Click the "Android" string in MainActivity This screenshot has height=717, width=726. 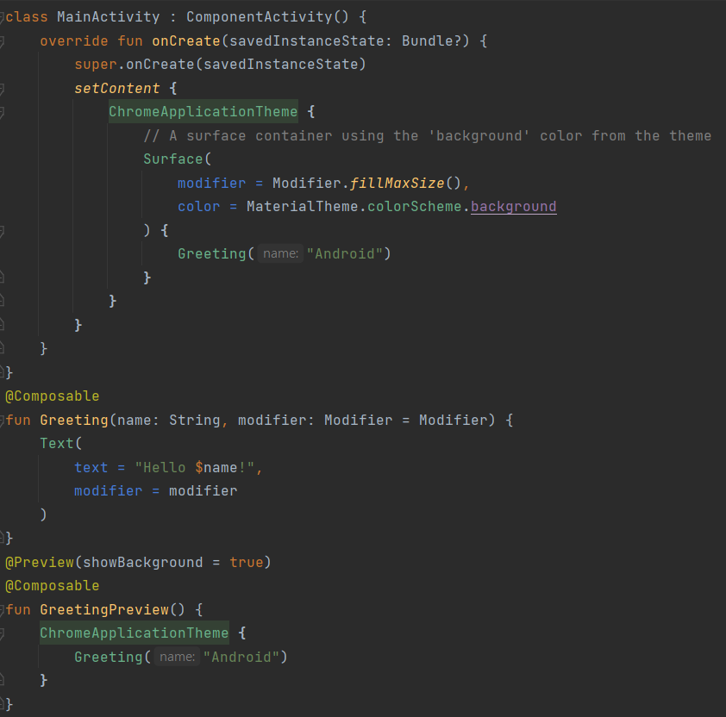[x=345, y=253]
